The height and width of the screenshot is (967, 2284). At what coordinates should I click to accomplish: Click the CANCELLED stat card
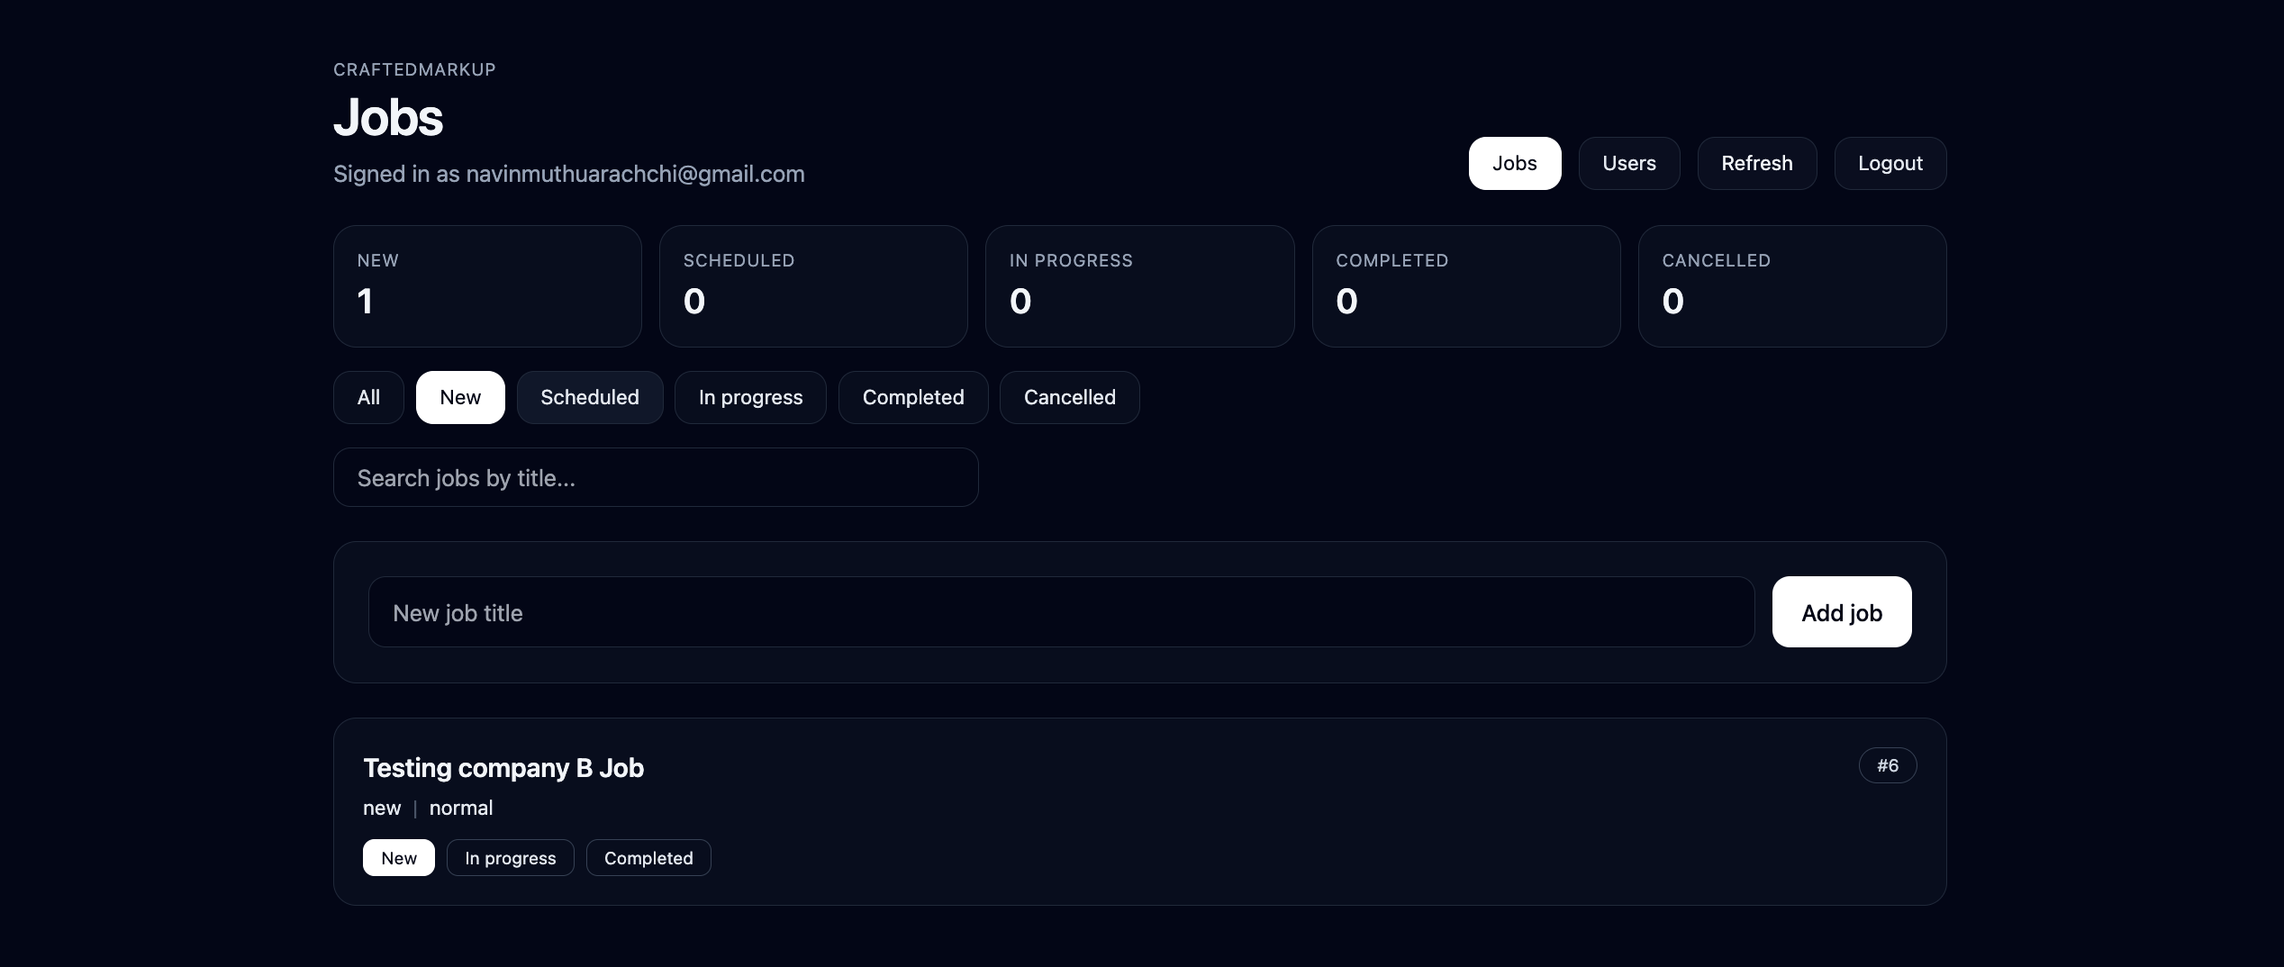1792,286
